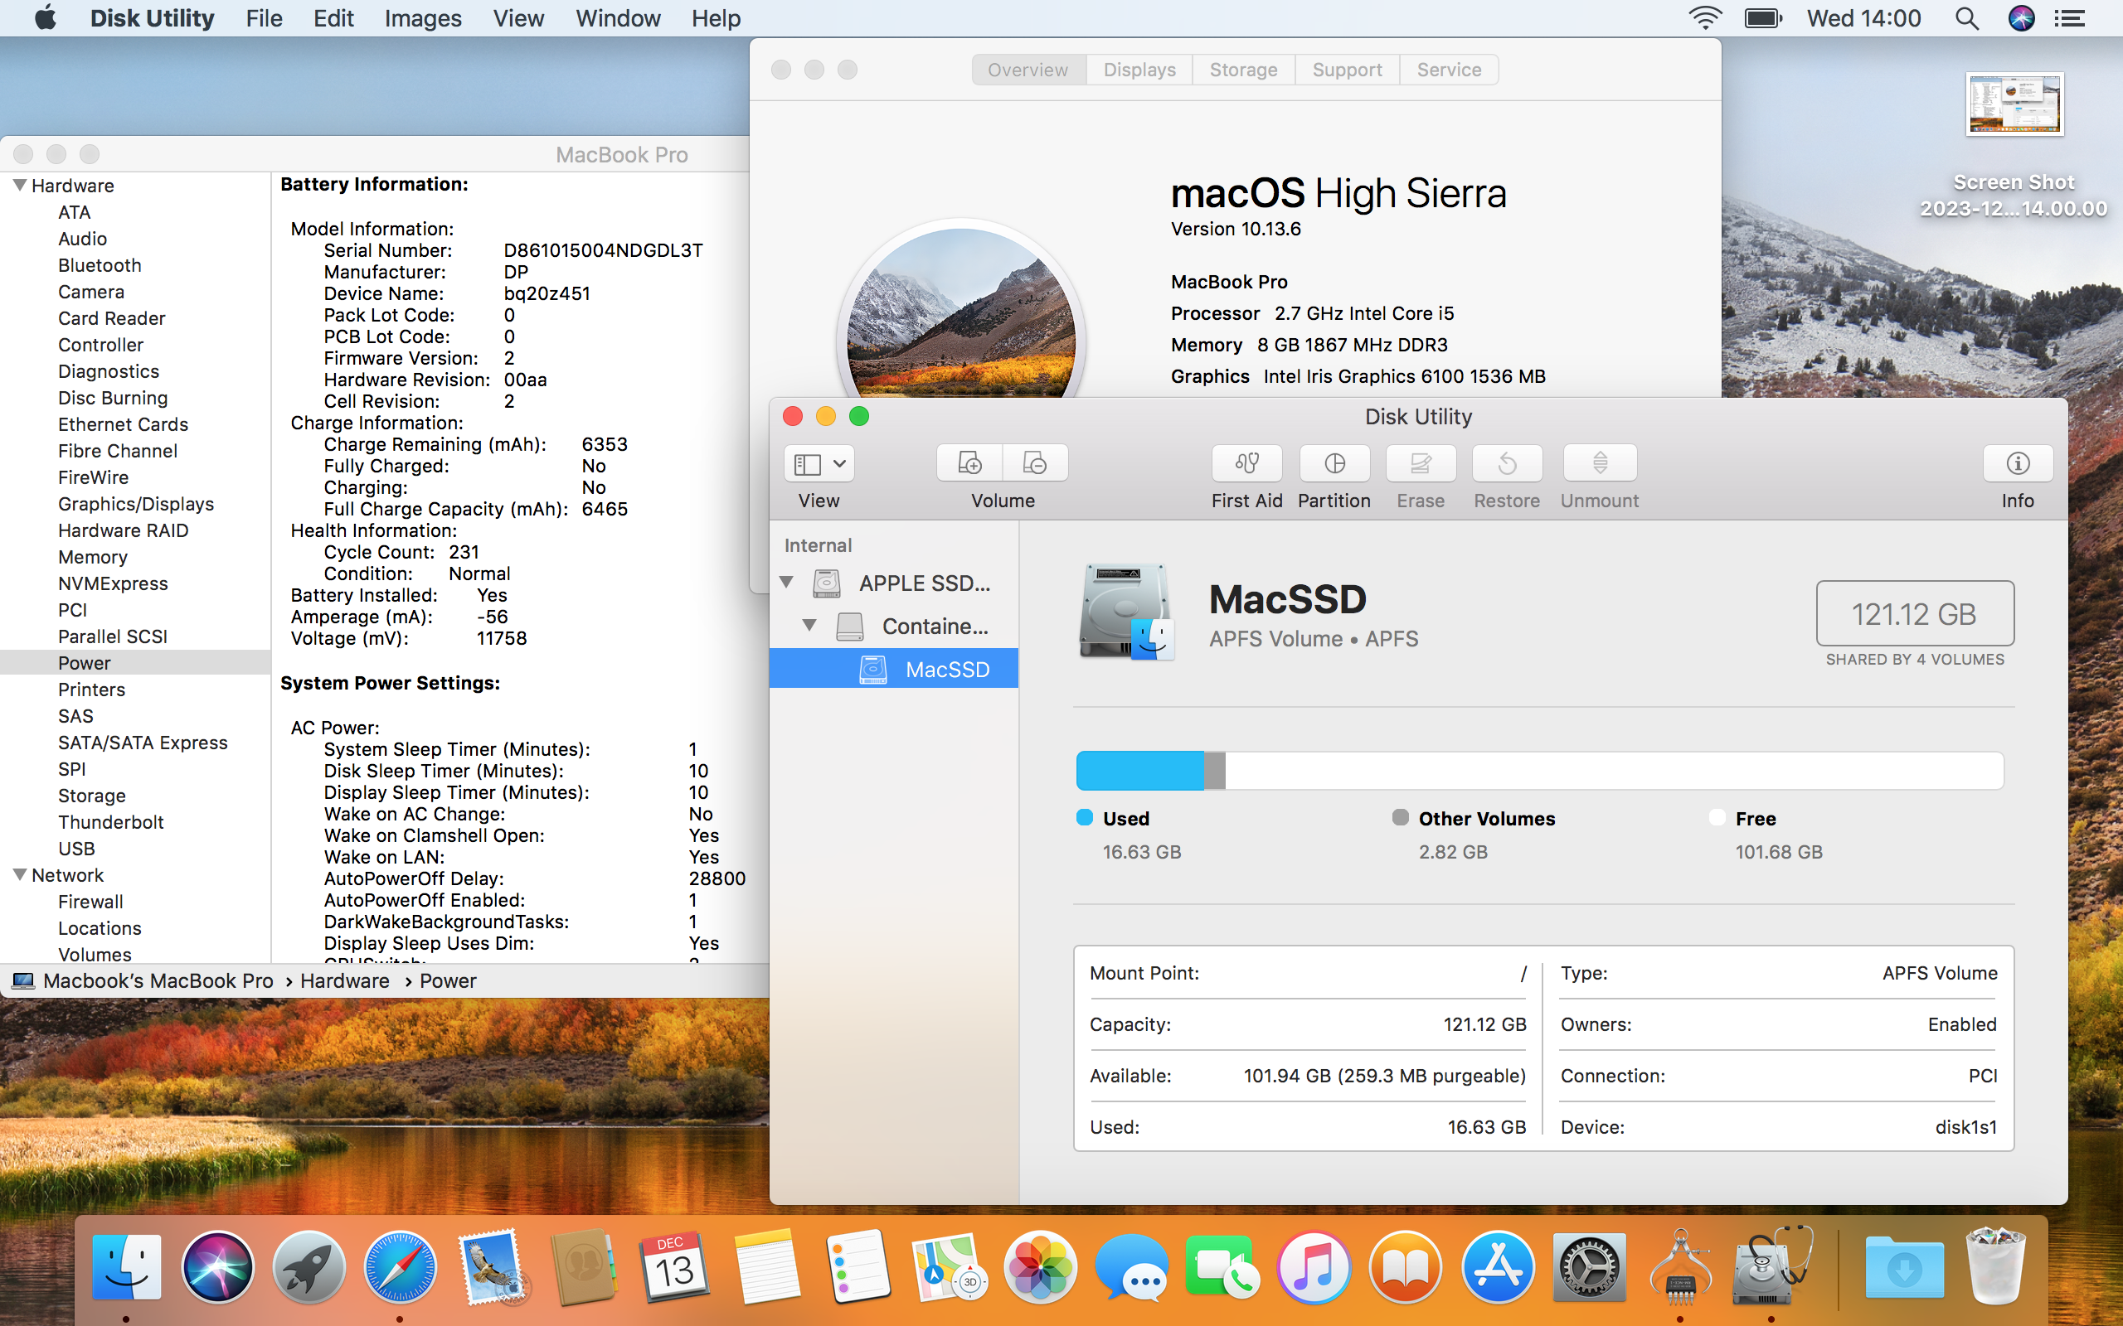
Task: Select USB in the hardware list
Action: point(76,848)
